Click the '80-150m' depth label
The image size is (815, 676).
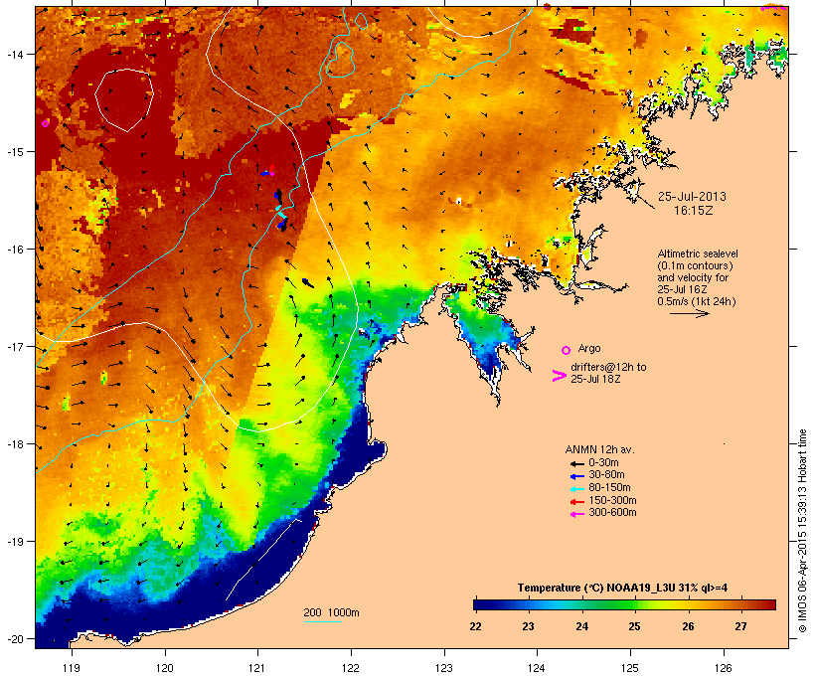point(609,488)
